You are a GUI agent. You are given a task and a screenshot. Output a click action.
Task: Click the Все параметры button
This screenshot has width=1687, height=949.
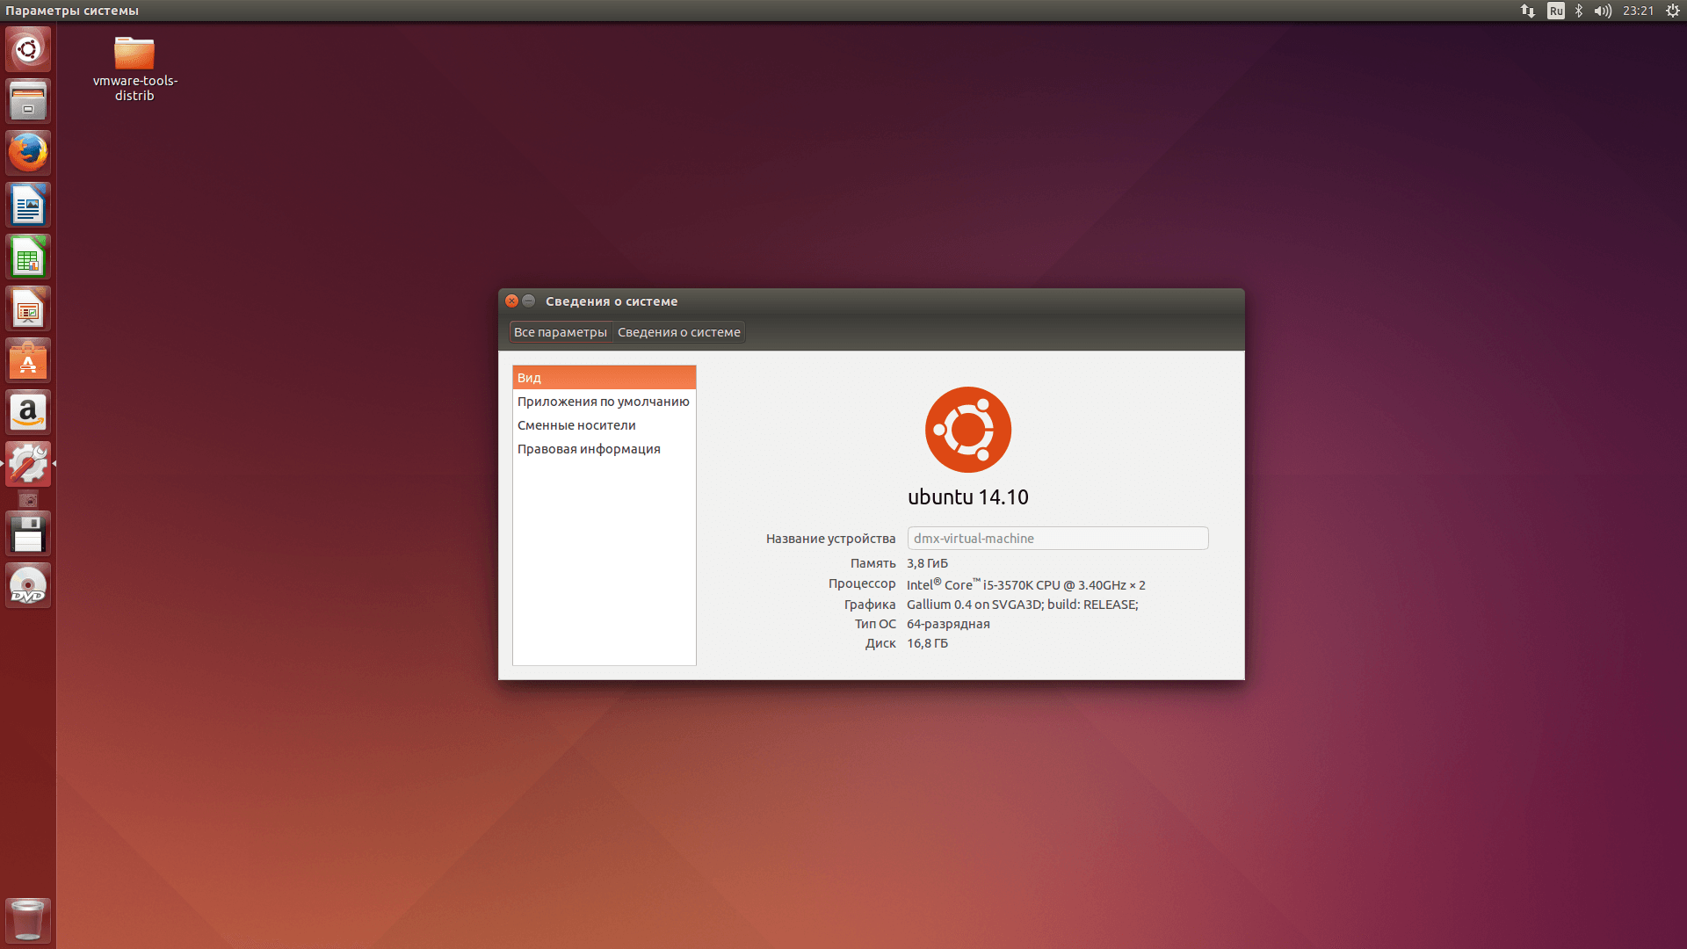(561, 332)
